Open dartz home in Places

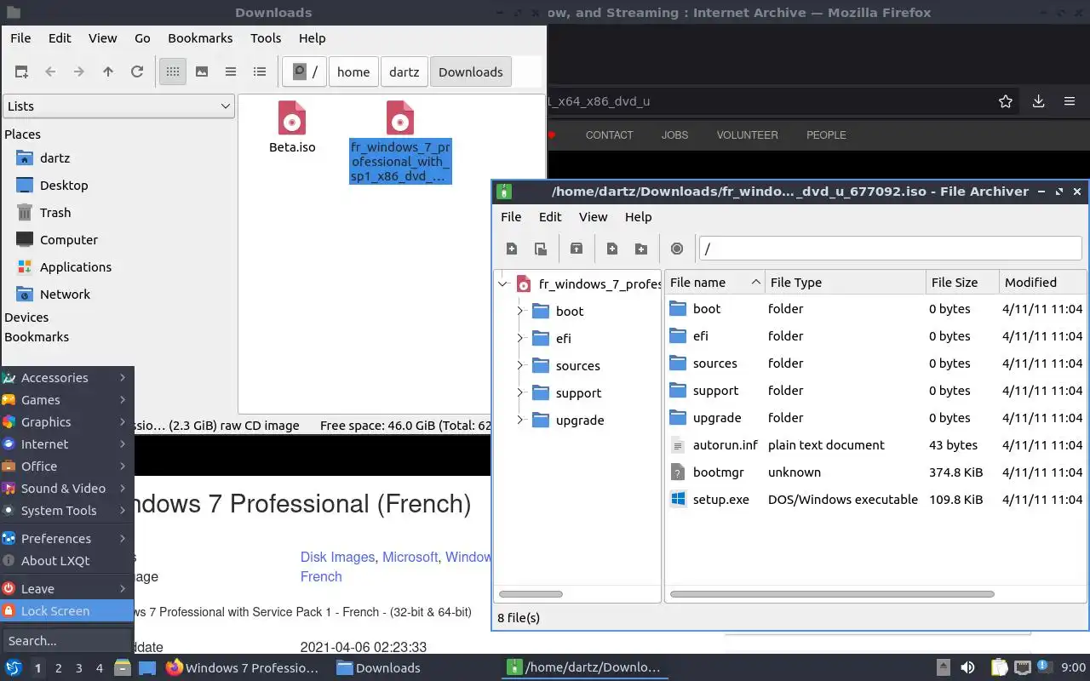[x=54, y=158]
